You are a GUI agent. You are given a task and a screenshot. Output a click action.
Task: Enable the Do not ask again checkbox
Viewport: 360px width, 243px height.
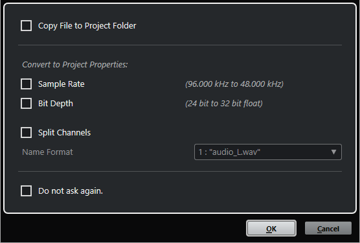[x=26, y=191]
